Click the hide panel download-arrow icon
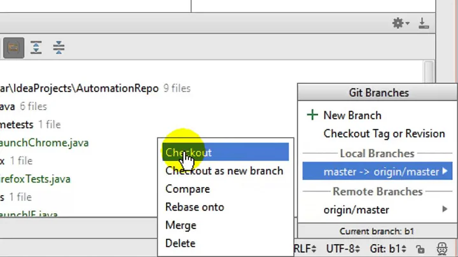 coord(423,23)
